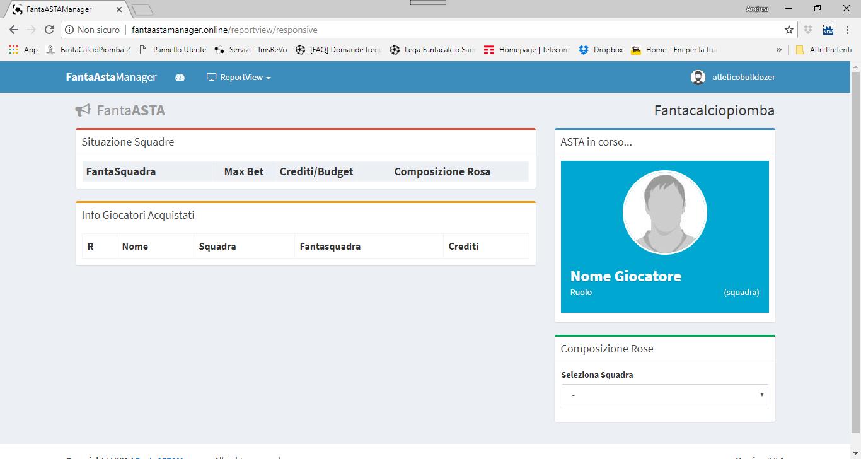Click the Dropbox extension icon in toolbar
This screenshot has width=861, height=459.
[808, 30]
